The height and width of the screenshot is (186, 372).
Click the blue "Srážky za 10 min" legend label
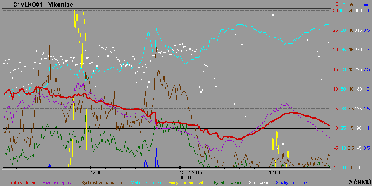(292, 182)
